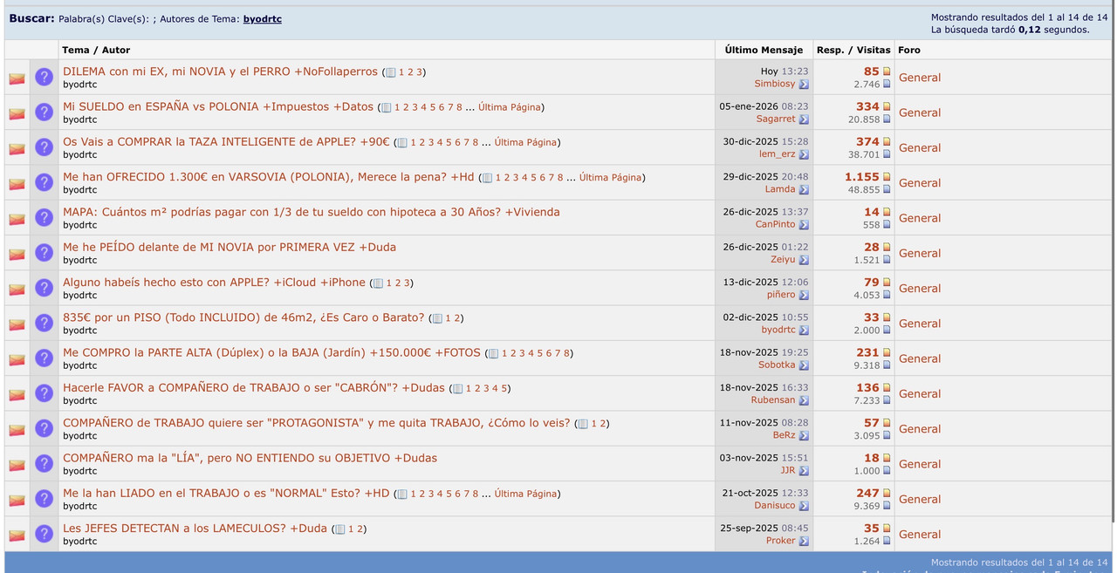Click the views icon beside the 20.858 count
This screenshot has height=573, width=1117.
coord(887,119)
